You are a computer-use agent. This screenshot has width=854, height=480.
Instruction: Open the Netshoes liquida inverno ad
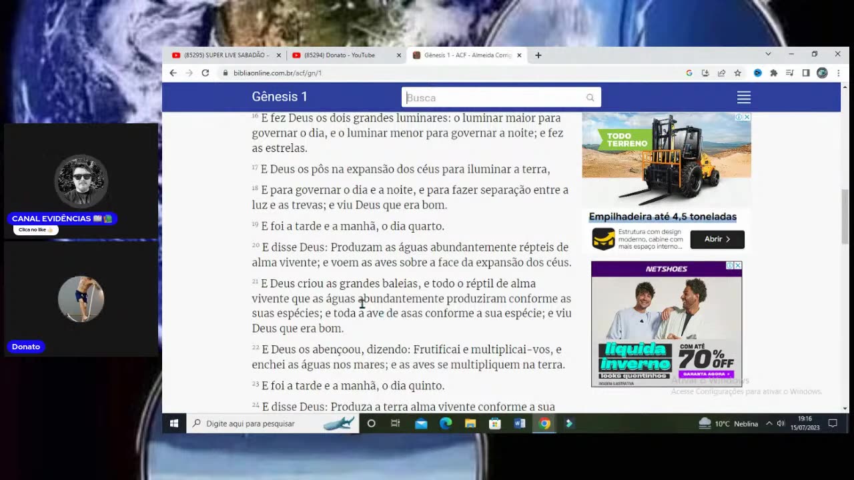point(667,323)
